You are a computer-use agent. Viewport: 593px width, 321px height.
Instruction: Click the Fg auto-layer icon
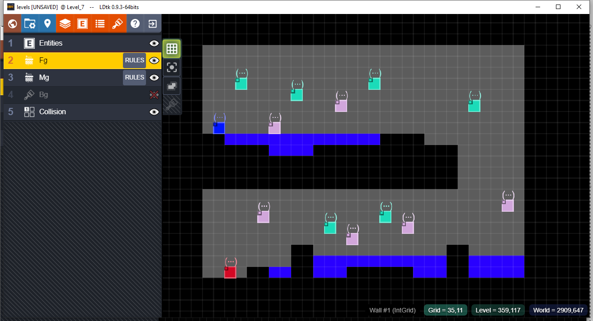[29, 60]
